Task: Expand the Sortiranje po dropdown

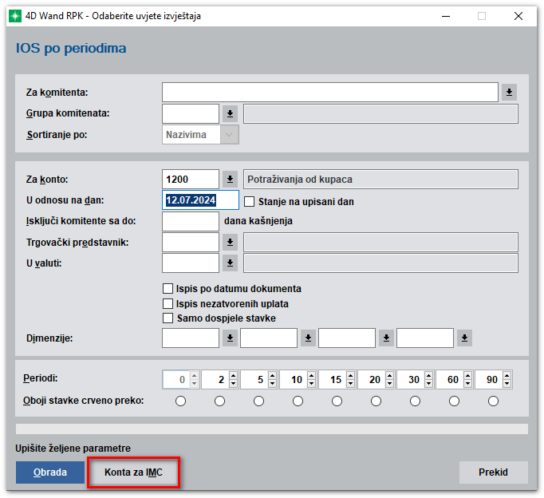Action: pyautogui.click(x=230, y=135)
